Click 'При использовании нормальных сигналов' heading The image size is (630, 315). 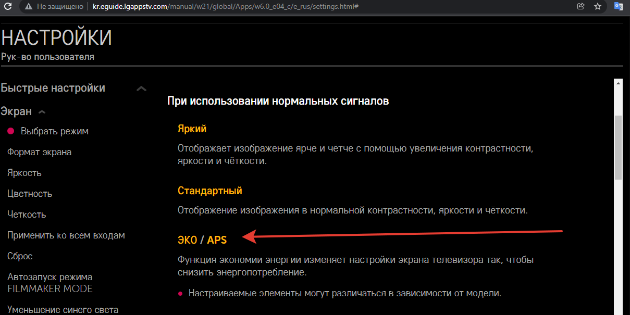[x=278, y=101]
